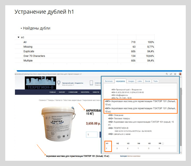Click the 8,77% value for Missing
191x166 pixels.
(150, 47)
